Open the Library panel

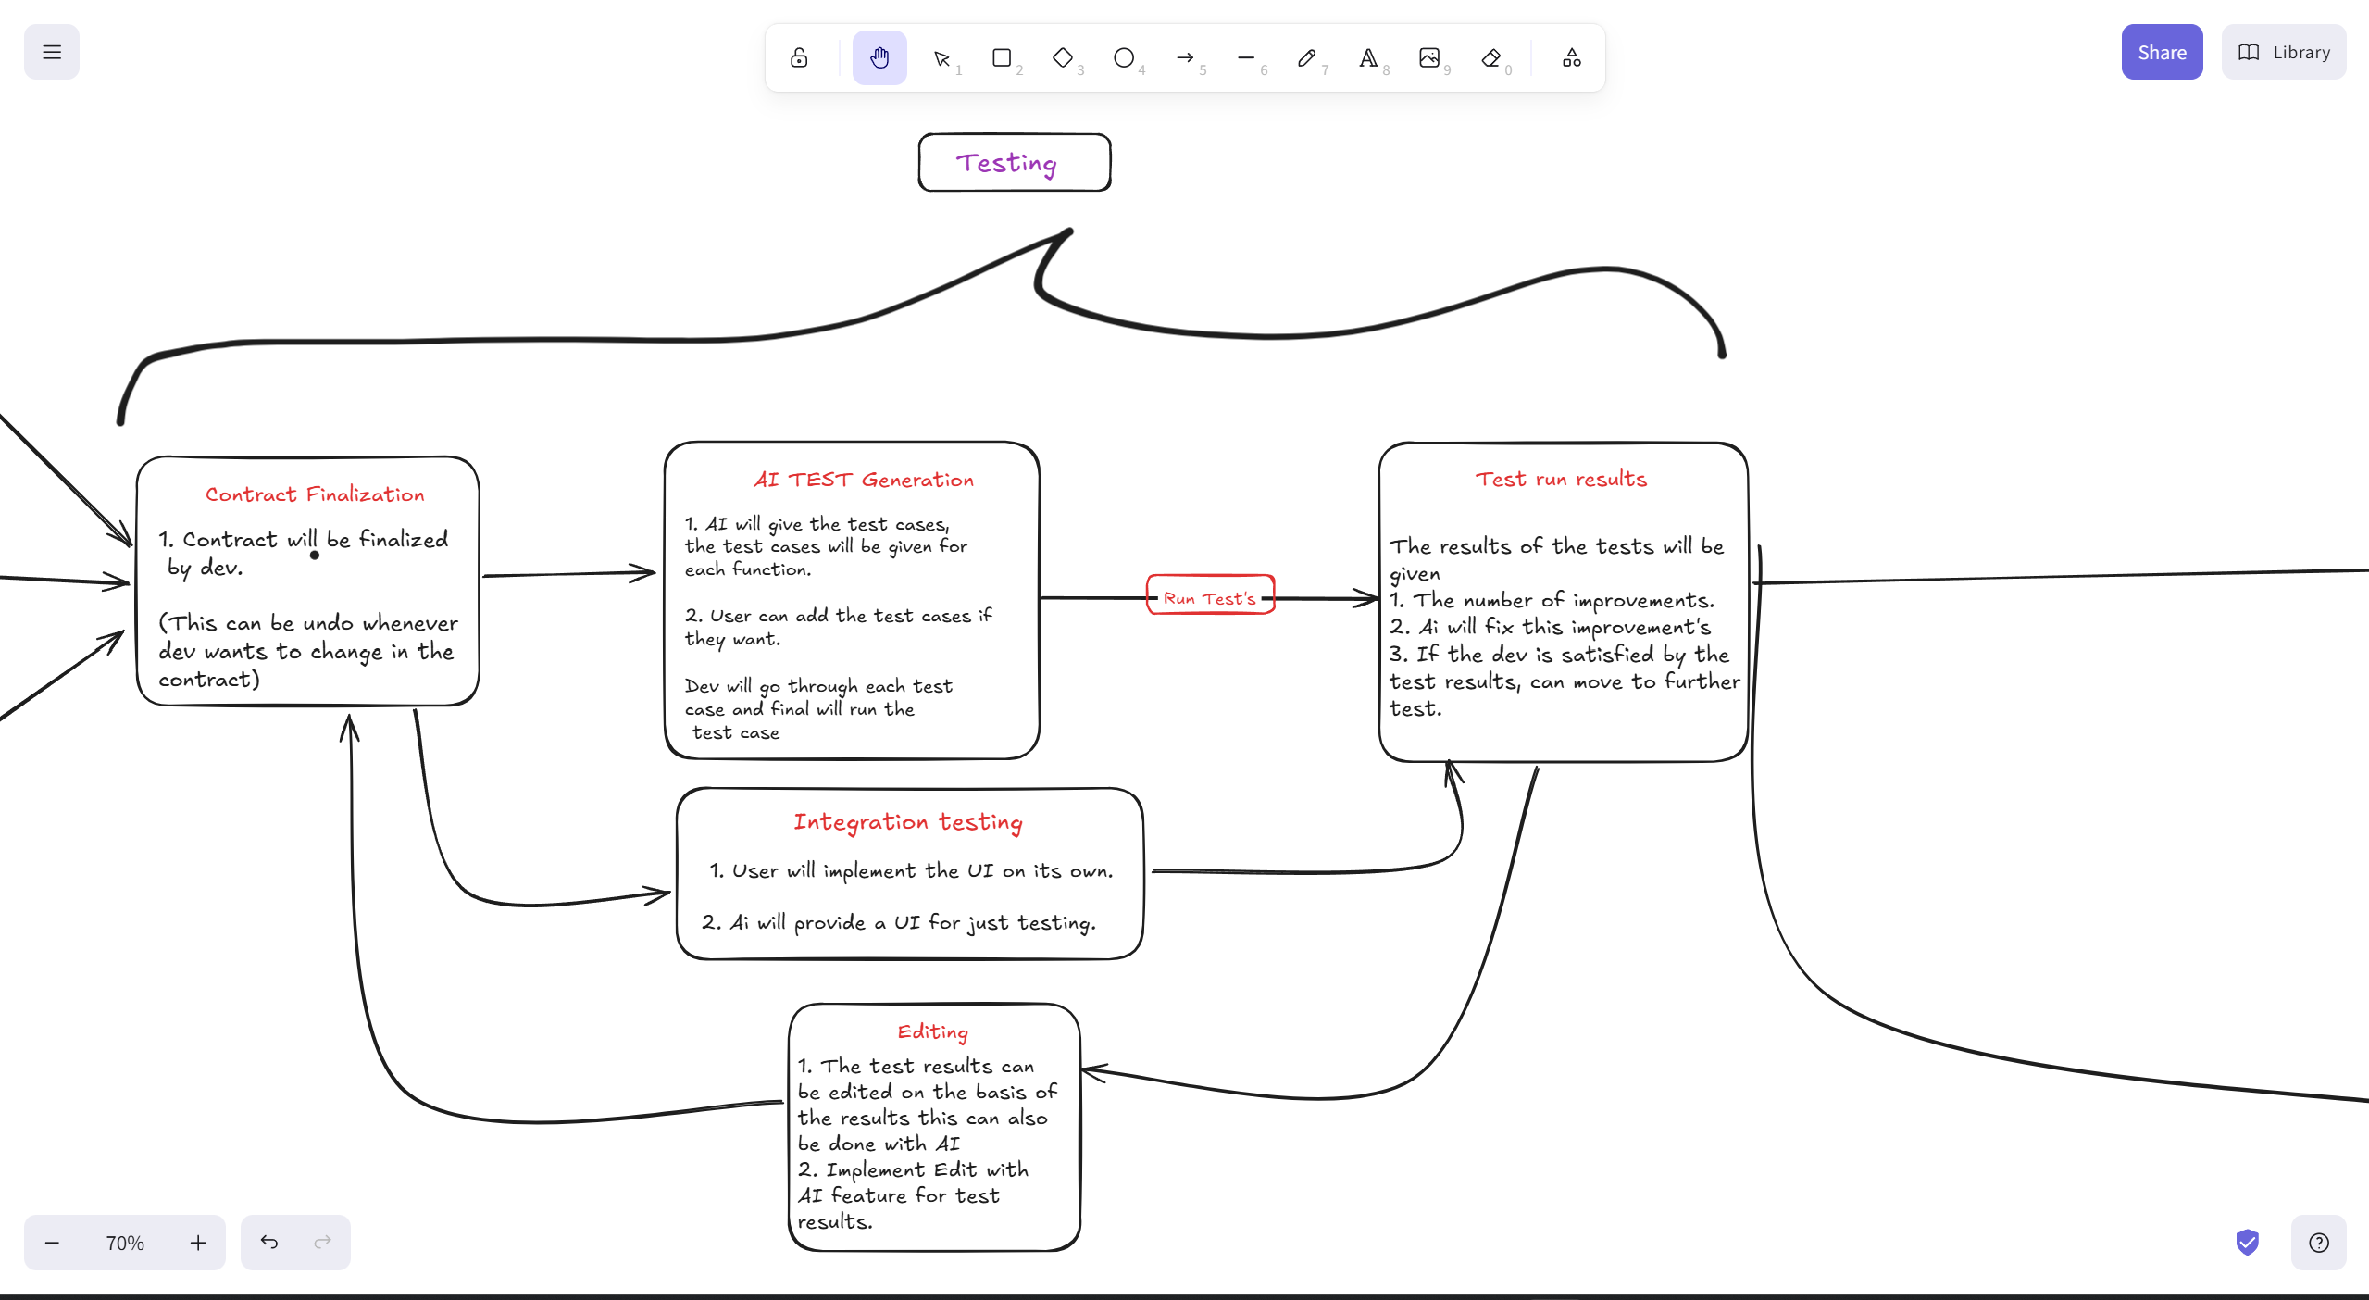click(2283, 52)
